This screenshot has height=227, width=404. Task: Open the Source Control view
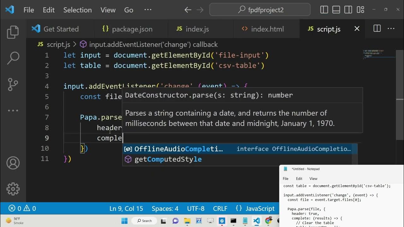pos(13,84)
